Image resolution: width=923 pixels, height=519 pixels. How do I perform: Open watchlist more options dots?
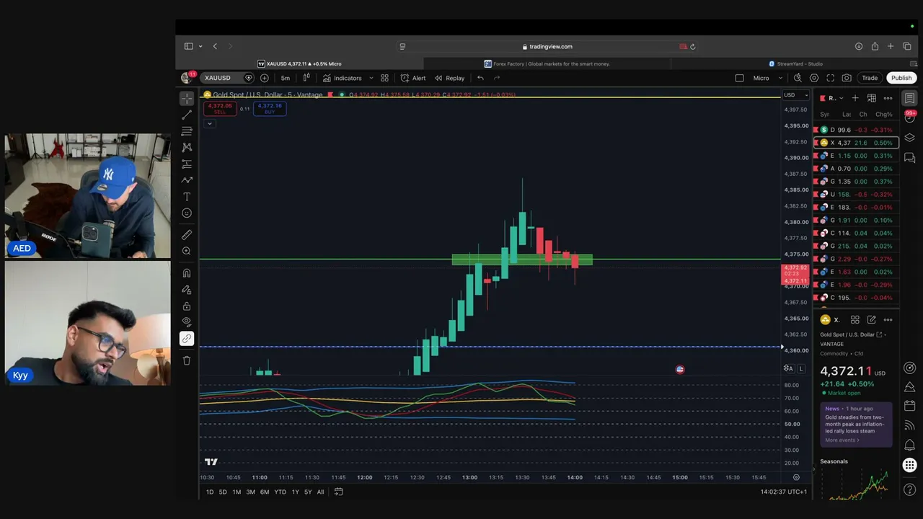888,98
